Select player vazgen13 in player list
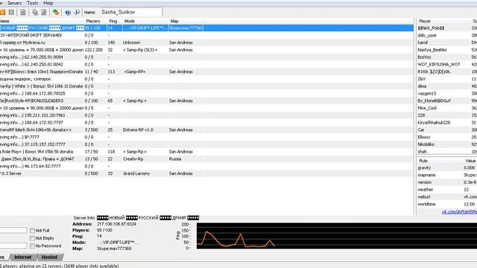 tap(447, 94)
